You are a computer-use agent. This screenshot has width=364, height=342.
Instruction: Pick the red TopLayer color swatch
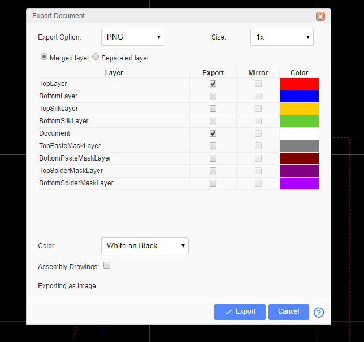coord(299,84)
